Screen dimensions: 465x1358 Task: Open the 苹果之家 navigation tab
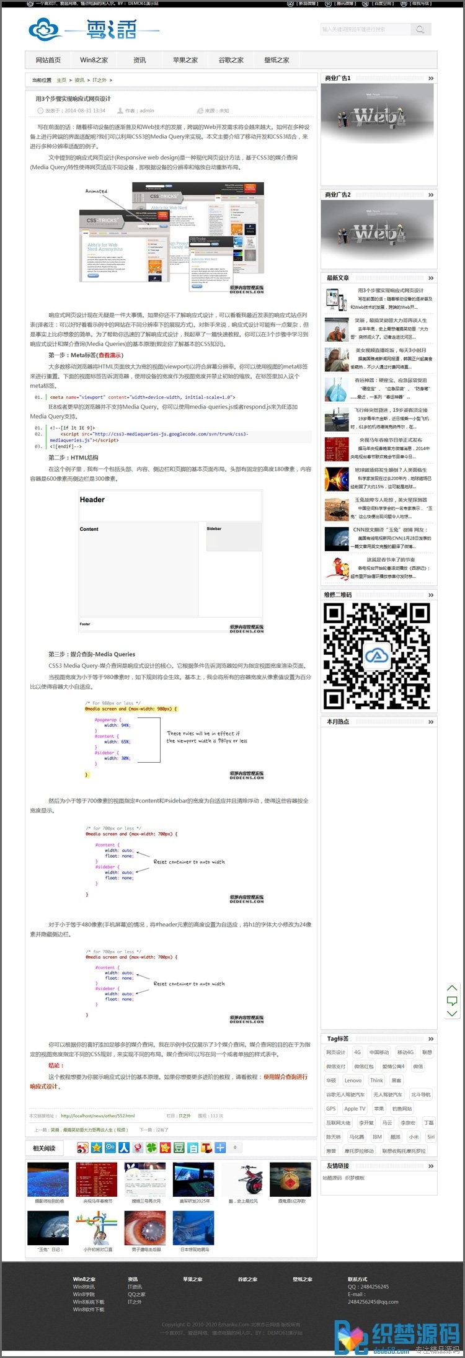pos(185,60)
